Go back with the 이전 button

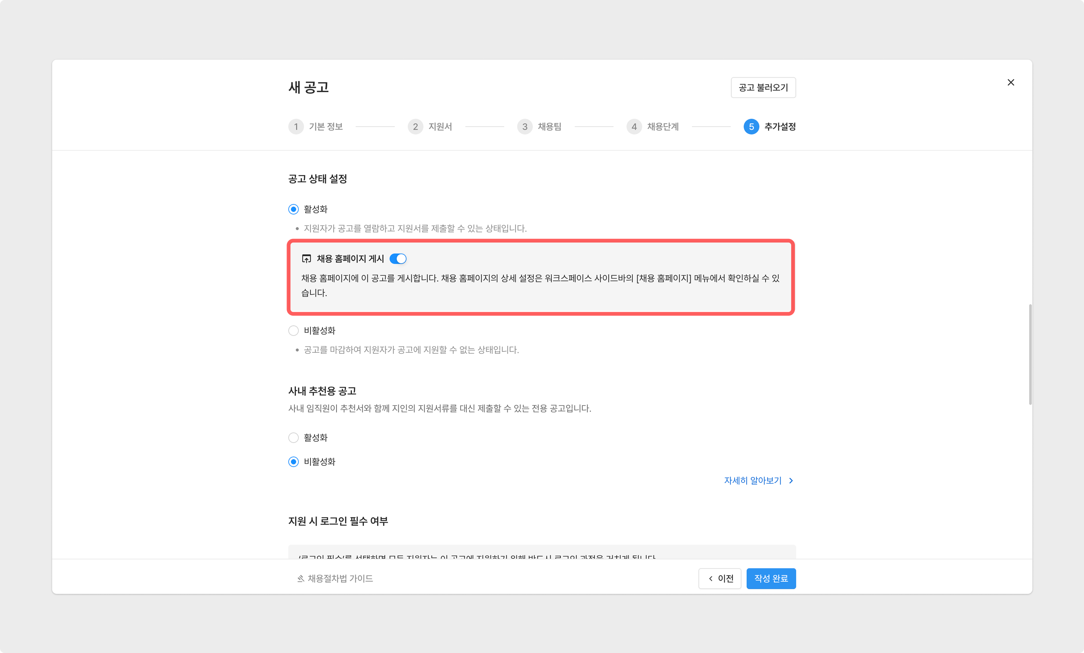point(720,578)
